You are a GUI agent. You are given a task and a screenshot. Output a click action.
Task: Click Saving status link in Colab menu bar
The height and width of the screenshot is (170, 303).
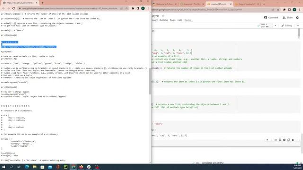(188, 20)
